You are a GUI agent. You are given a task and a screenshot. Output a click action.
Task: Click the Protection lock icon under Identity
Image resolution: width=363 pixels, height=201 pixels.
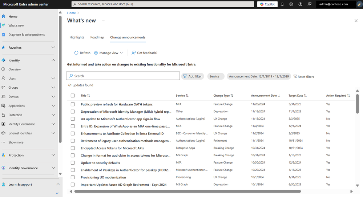point(3,115)
